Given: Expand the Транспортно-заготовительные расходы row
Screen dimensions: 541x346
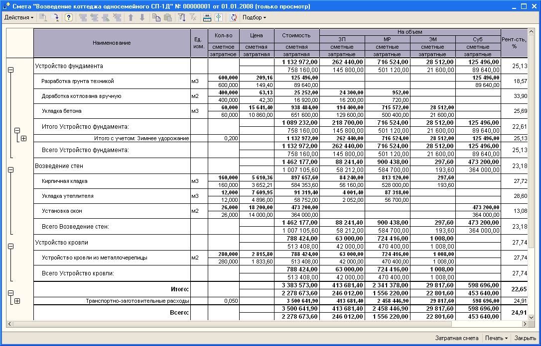Looking at the screenshot, I should pyautogui.click(x=17, y=301).
